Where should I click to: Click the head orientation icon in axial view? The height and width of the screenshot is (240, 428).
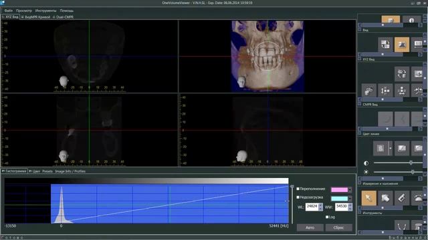point(64,81)
